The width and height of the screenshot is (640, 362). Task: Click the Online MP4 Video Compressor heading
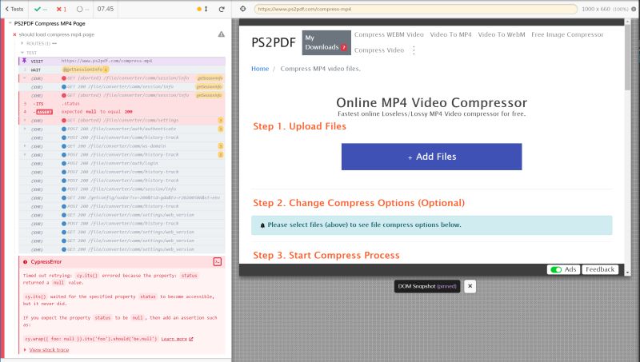432,102
